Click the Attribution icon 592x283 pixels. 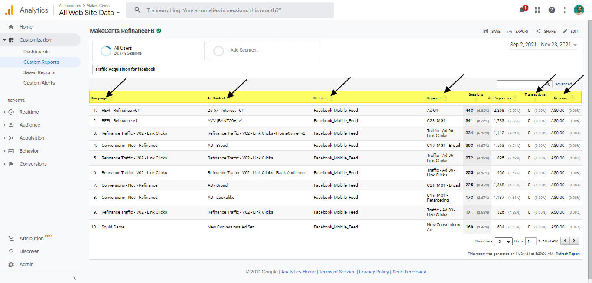coord(11,238)
